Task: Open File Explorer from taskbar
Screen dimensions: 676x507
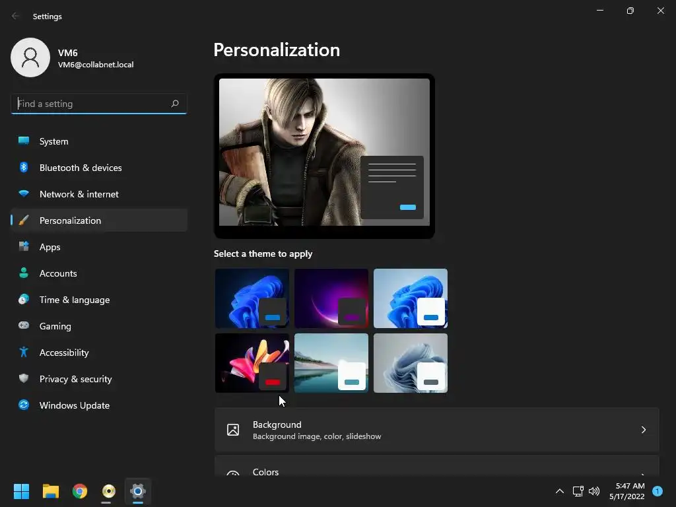Action: 50,491
